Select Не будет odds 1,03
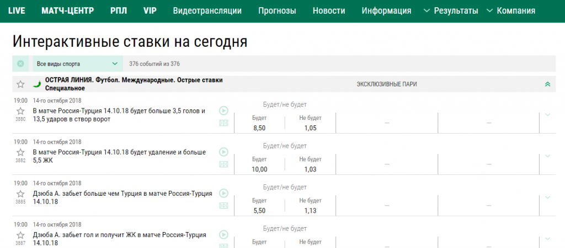This screenshot has height=248, width=565. tap(310, 169)
